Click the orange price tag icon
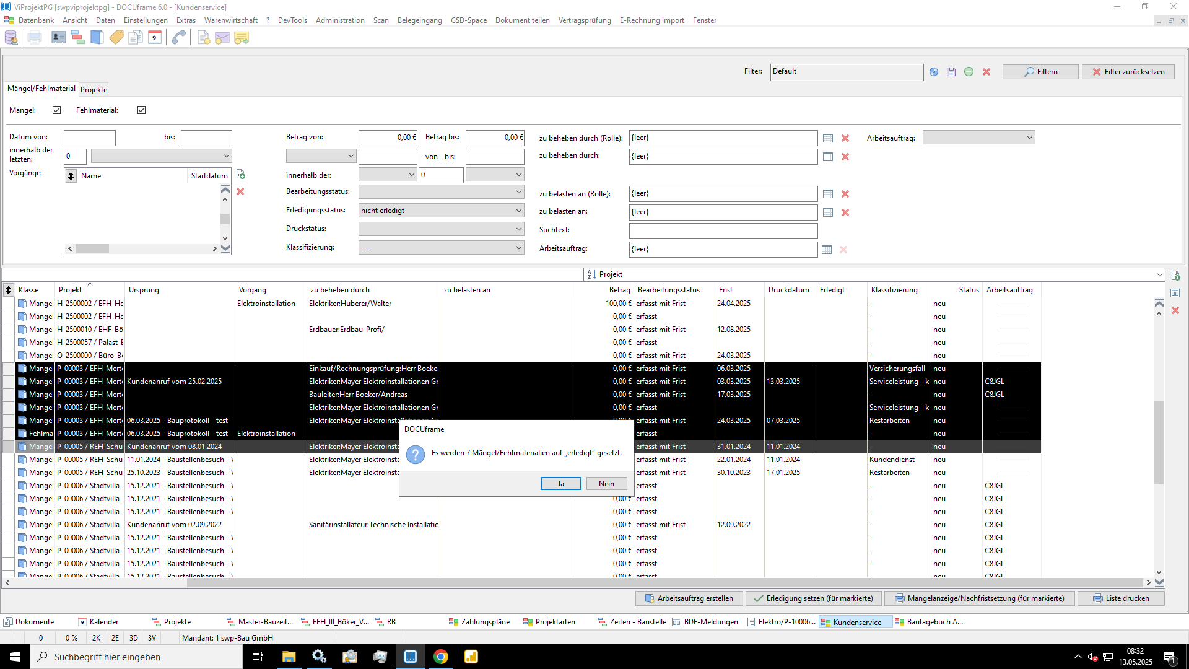 [116, 38]
